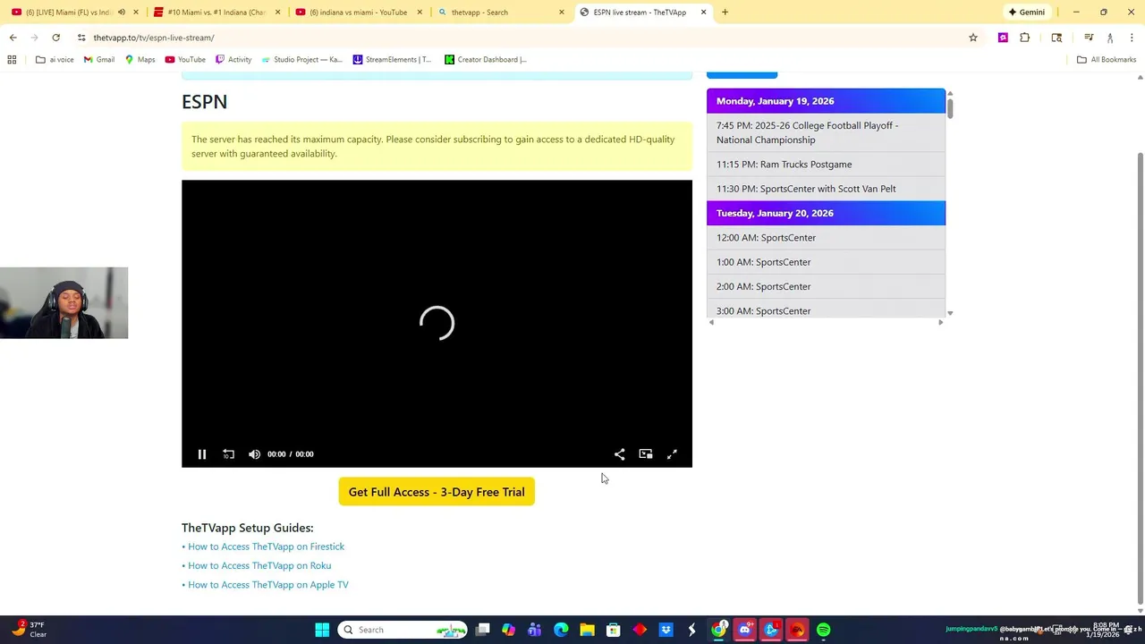Open Microsoft Edge from the taskbar
The image size is (1145, 644).
pyautogui.click(x=561, y=630)
